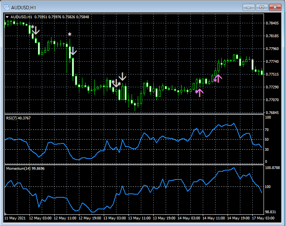Click the RSI 30 level label
Image resolution: width=286 pixels, height=226 pixels.
click(267, 150)
